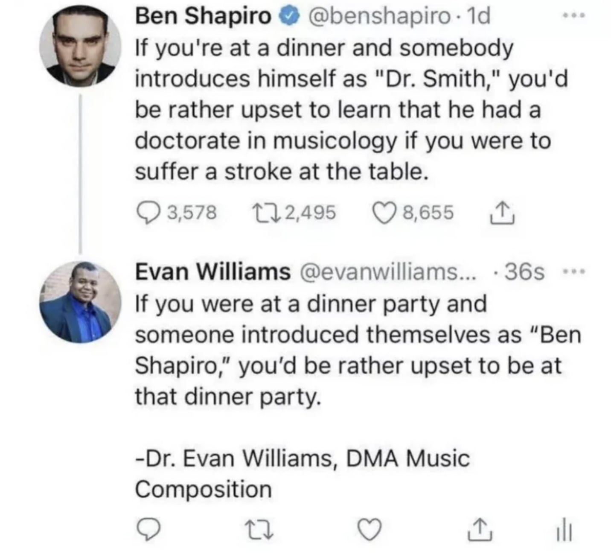This screenshot has height=555, width=611.
Task: Open Evan Williams' profile picture
Action: [x=80, y=302]
